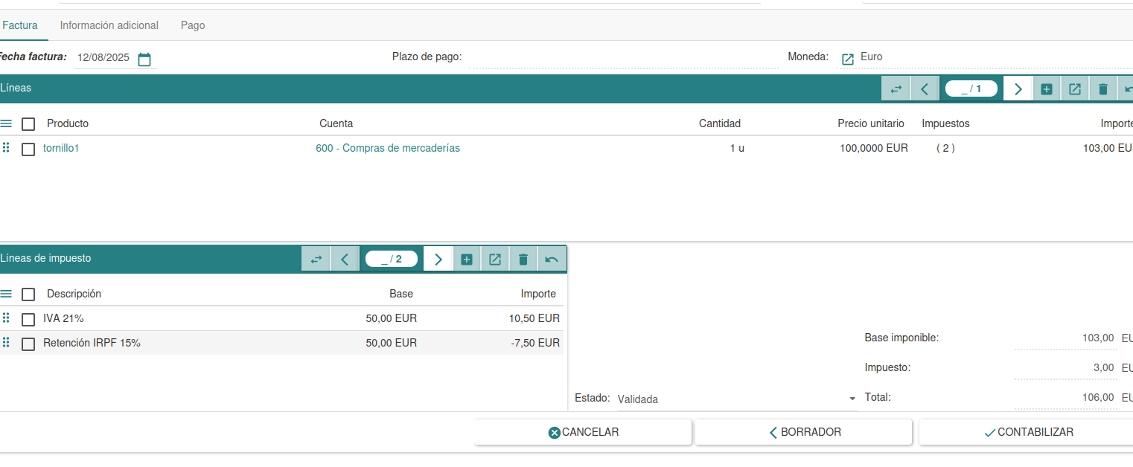Screen dimensions: 1133x467
Task: Open column options menu in Líneas table
Action: coord(6,124)
